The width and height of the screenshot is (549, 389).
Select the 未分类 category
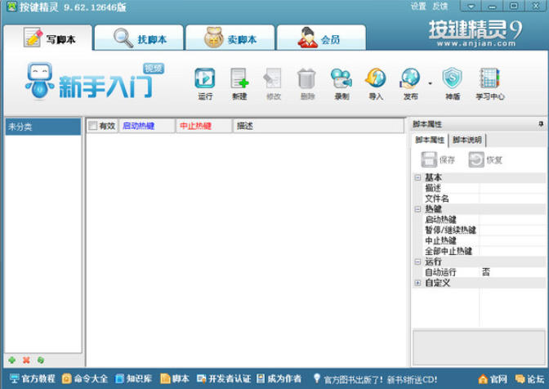(43, 127)
